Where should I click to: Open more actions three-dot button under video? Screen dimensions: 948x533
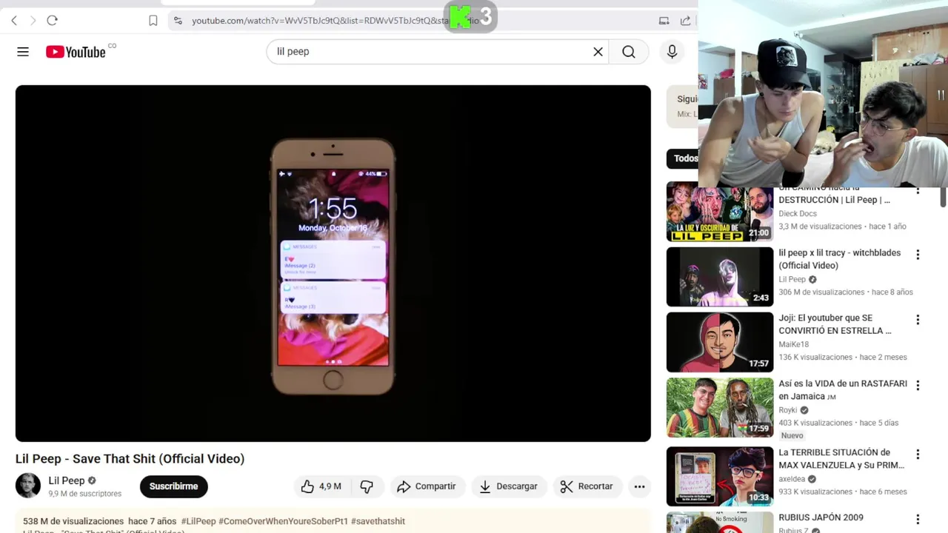639,486
